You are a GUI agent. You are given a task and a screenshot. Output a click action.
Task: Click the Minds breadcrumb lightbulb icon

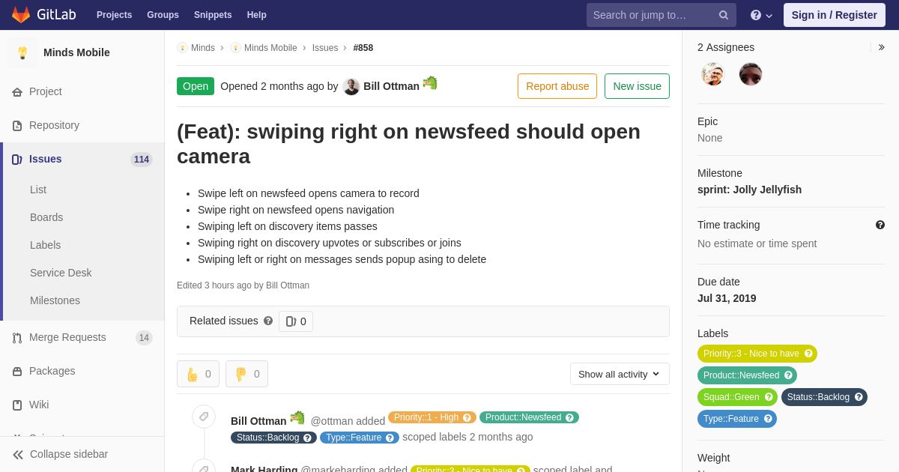pyautogui.click(x=182, y=48)
